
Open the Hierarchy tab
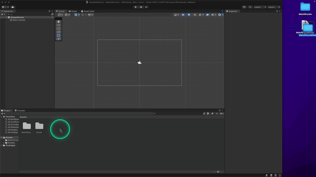pyautogui.click(x=7, y=11)
